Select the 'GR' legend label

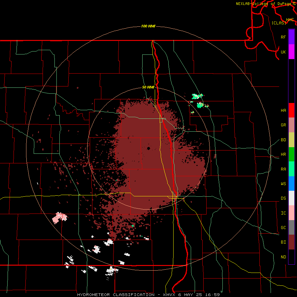click(x=283, y=125)
